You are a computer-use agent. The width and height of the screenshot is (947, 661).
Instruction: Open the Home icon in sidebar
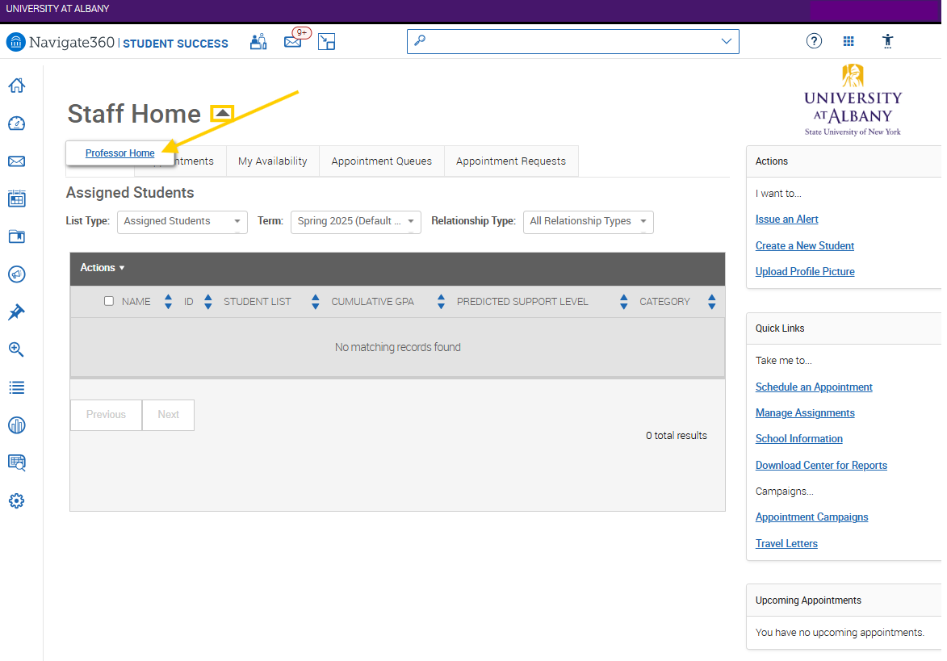click(x=16, y=86)
